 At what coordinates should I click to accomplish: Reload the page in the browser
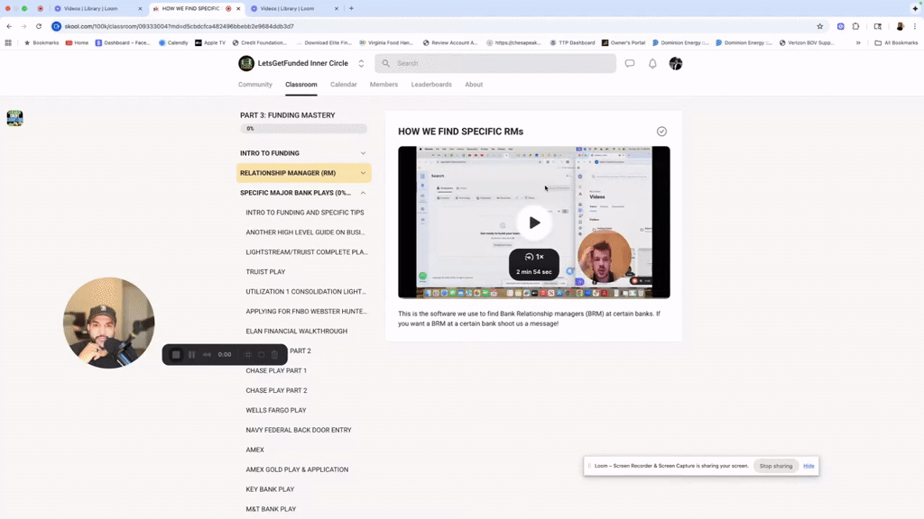tap(39, 26)
